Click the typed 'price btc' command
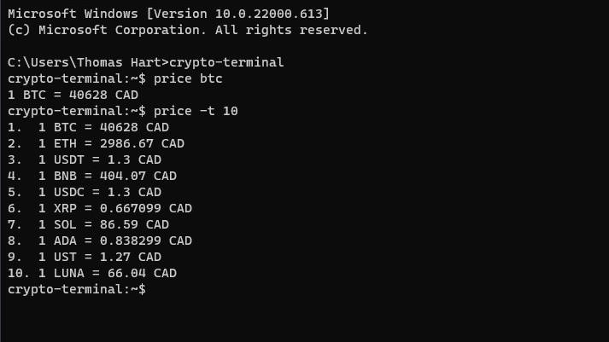This screenshot has height=342, width=609. pyautogui.click(x=188, y=78)
